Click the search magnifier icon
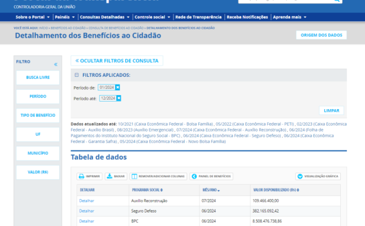 click(337, 1)
